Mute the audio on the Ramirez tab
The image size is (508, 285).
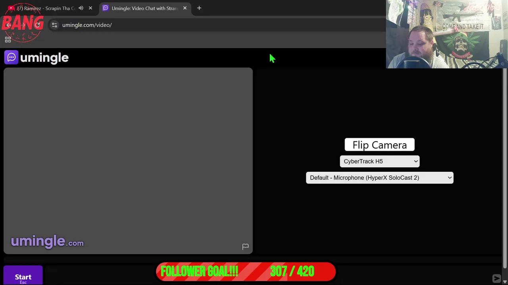[81, 8]
